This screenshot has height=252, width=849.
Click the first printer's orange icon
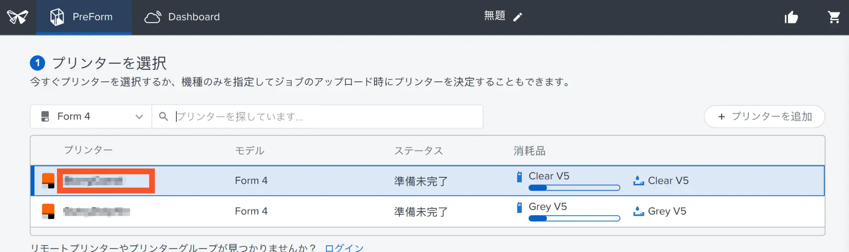coord(48,180)
